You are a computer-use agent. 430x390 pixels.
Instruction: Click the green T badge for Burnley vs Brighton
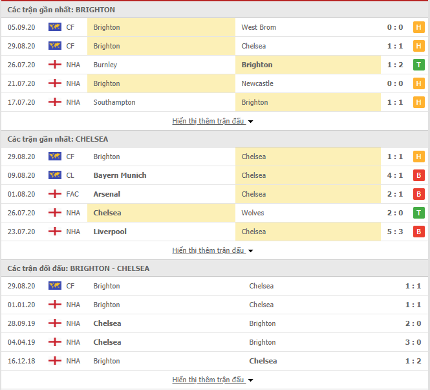(418, 65)
